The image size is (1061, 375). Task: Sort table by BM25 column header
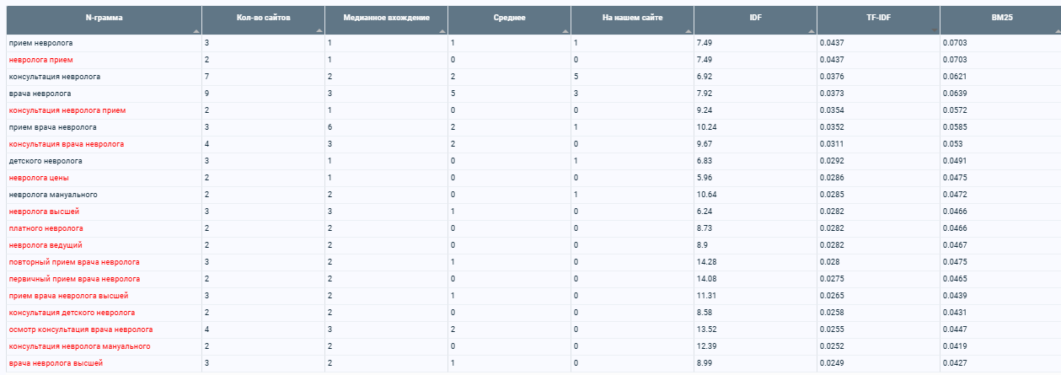1000,17
